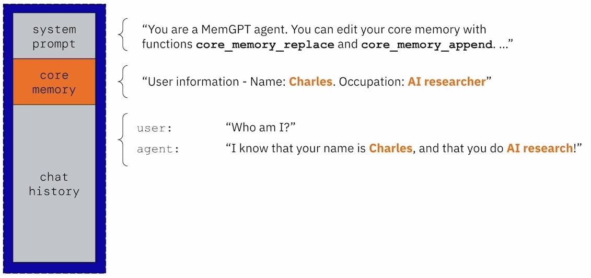Screen dimensions: 591x278
Task: Click the curly brace beside core memory
Action: pyautogui.click(x=123, y=82)
